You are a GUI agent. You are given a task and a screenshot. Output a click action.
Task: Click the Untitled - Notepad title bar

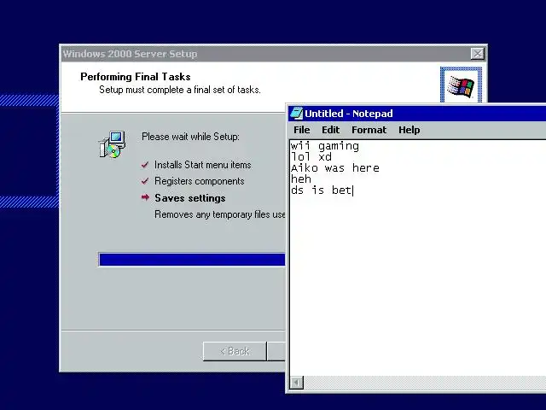pos(417,114)
